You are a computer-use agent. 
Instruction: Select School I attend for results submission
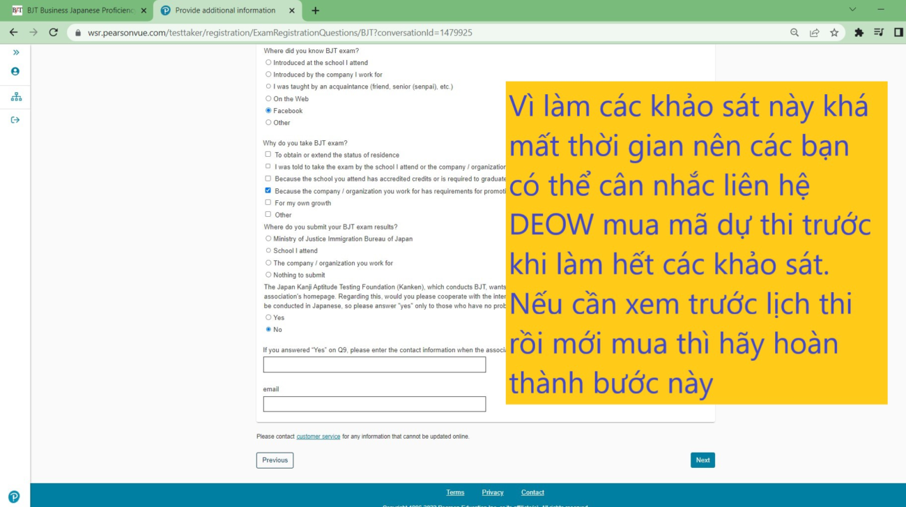[268, 250]
